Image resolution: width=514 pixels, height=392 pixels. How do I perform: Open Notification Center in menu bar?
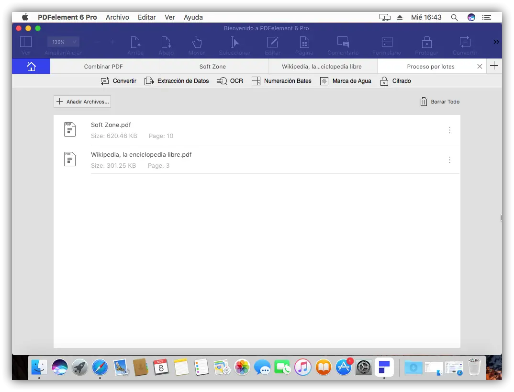point(486,17)
